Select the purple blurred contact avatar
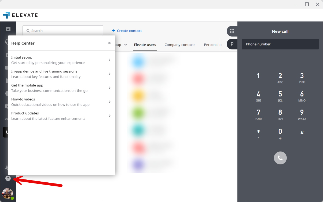Screen dimensions: 323x202 click(x=139, y=164)
